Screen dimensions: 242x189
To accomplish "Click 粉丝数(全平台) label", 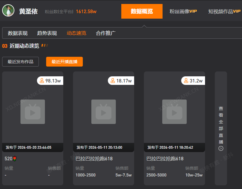I will click(59, 12).
